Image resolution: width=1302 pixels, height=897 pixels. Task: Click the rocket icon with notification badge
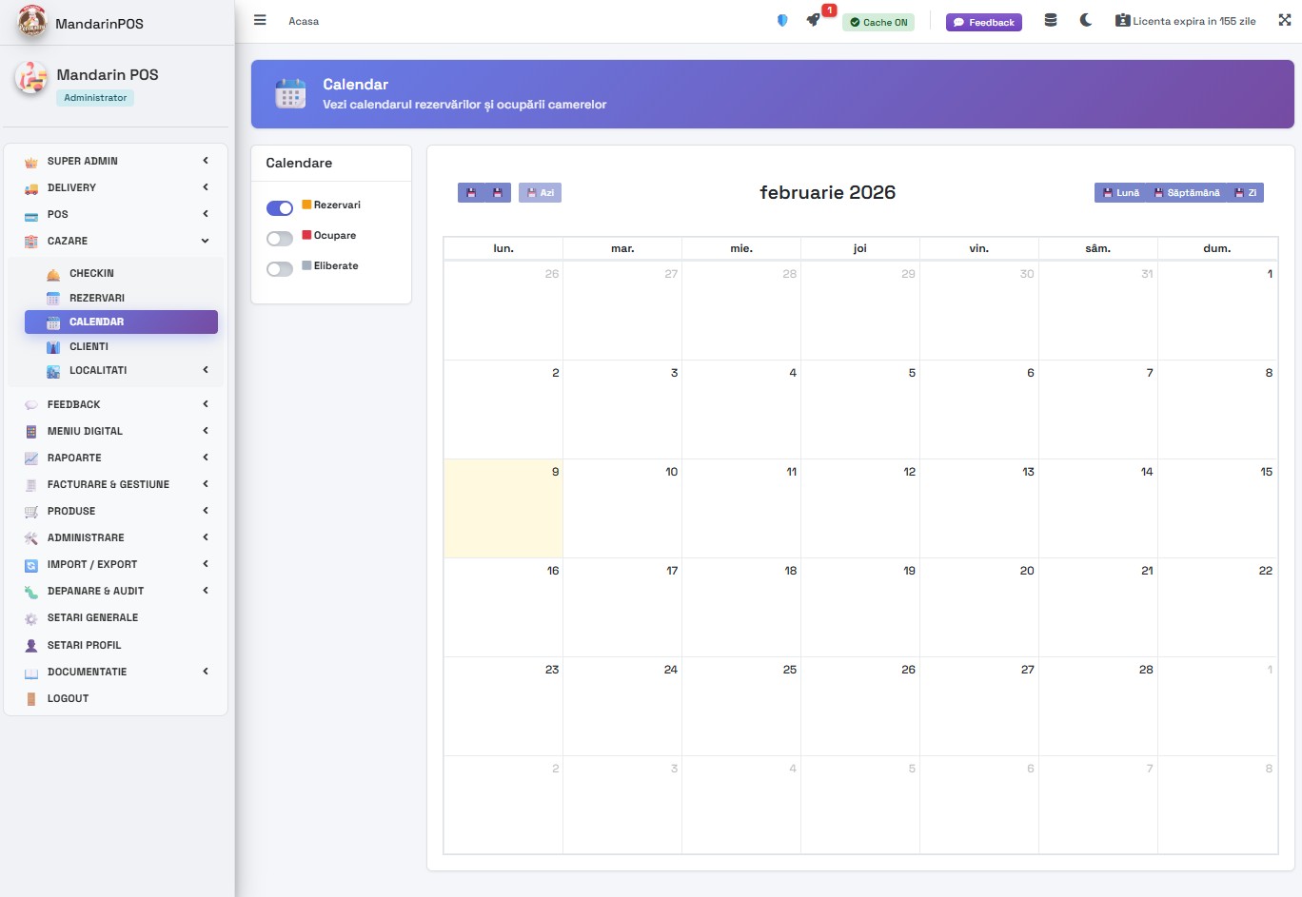pyautogui.click(x=813, y=21)
